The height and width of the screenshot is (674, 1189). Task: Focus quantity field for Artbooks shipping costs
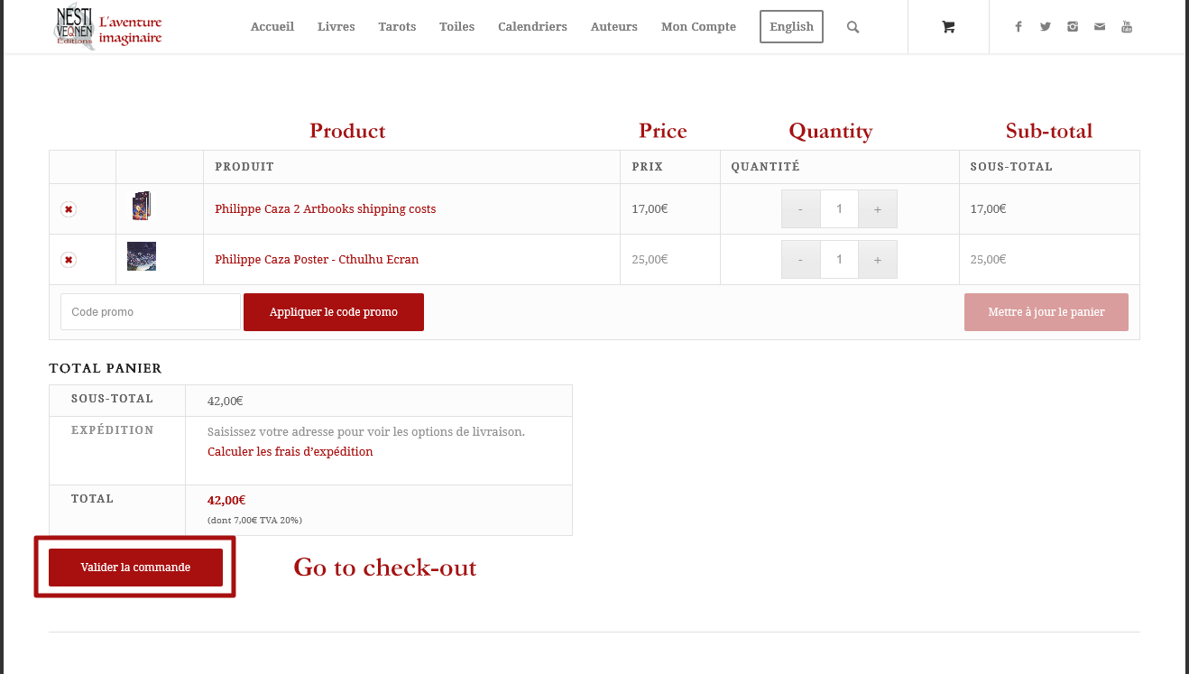(x=839, y=209)
